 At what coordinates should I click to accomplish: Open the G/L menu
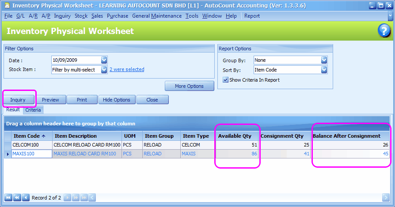(20, 16)
